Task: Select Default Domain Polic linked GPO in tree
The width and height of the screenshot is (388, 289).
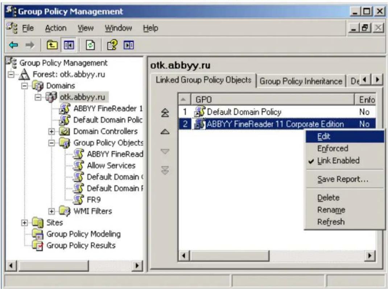Action: (x=108, y=120)
